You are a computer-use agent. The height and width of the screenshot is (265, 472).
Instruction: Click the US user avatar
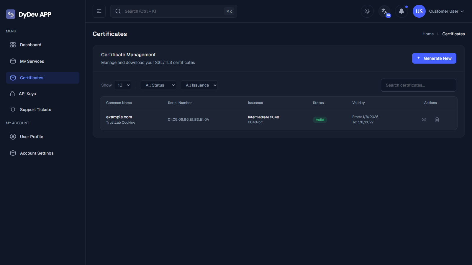coord(419,11)
